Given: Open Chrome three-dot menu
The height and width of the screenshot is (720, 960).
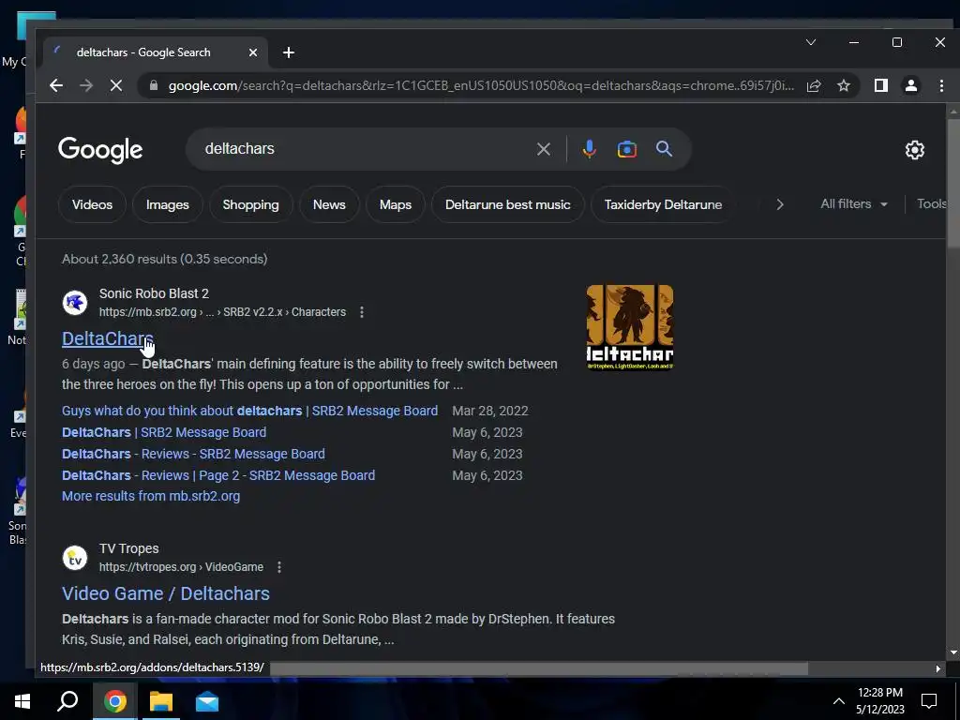Looking at the screenshot, I should pyautogui.click(x=941, y=85).
